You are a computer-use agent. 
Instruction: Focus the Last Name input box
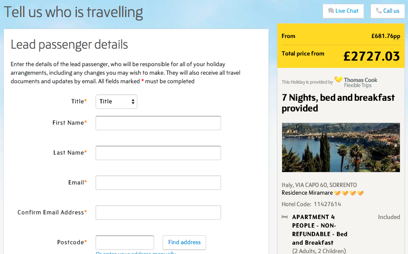pyautogui.click(x=158, y=153)
